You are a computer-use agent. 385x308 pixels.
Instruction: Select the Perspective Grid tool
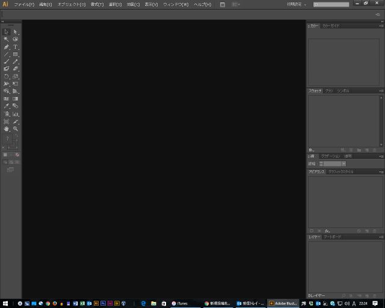[x=16, y=91]
